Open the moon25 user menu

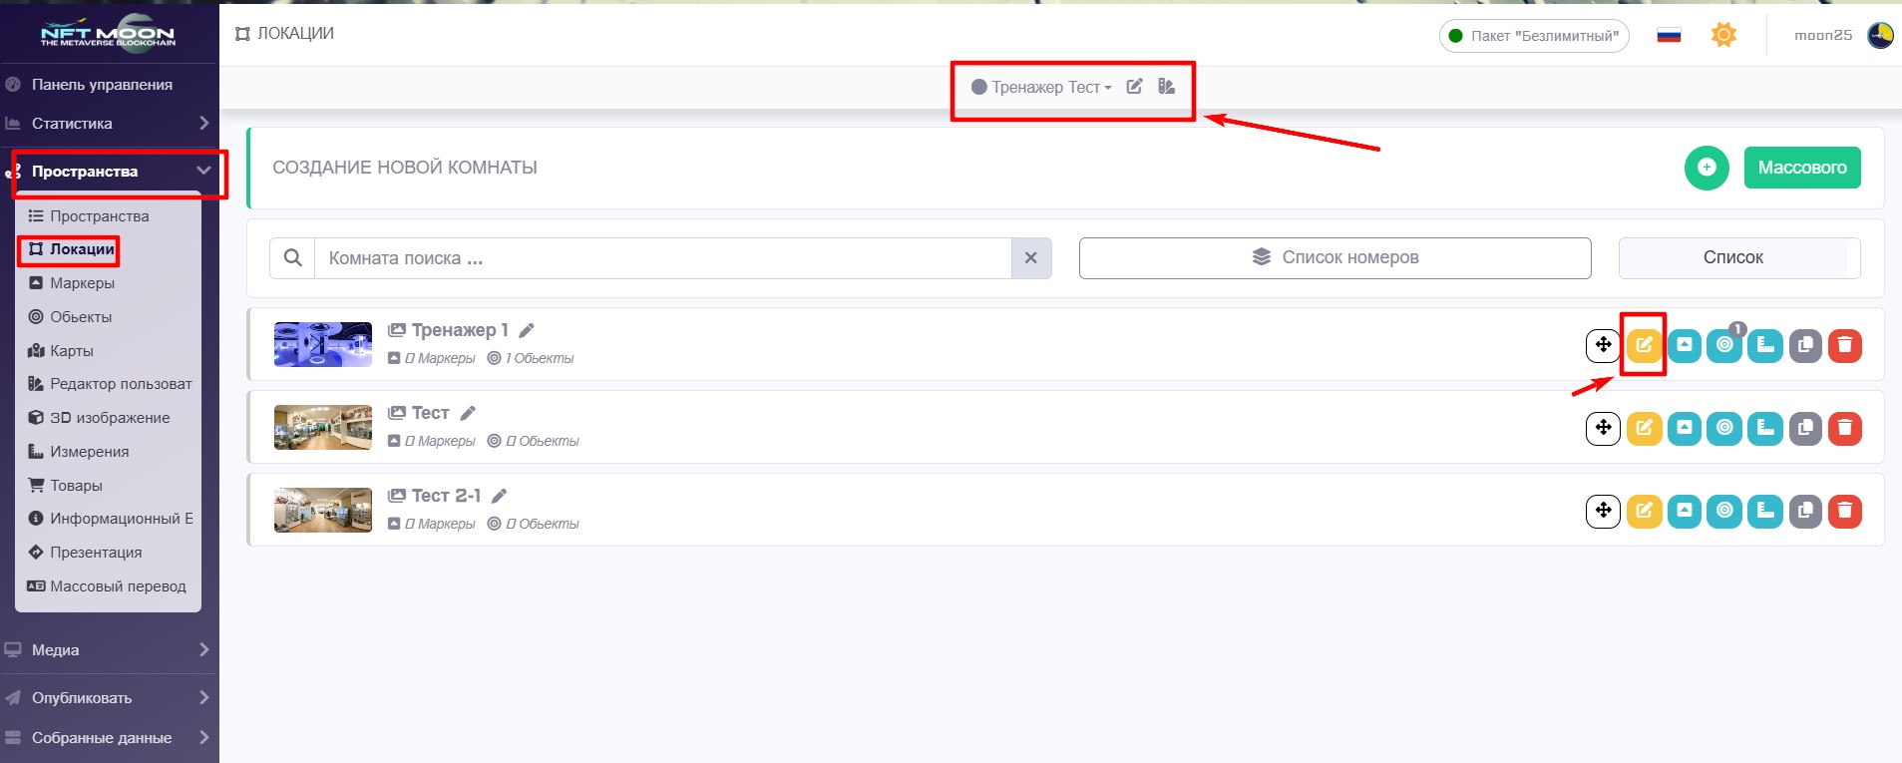[x=1843, y=36]
